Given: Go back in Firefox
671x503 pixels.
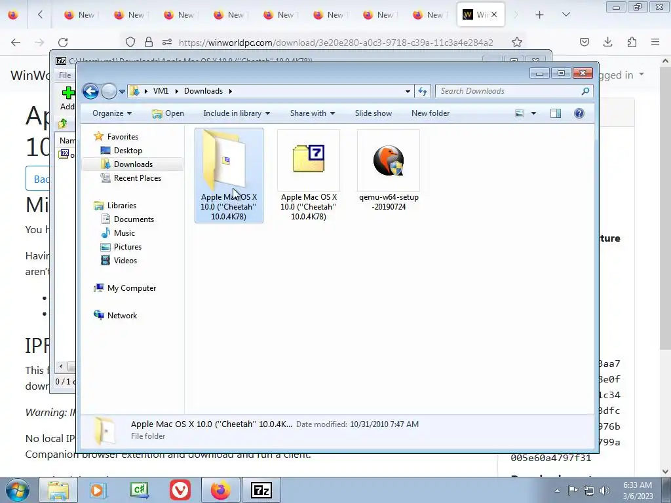Looking at the screenshot, I should coord(16,43).
